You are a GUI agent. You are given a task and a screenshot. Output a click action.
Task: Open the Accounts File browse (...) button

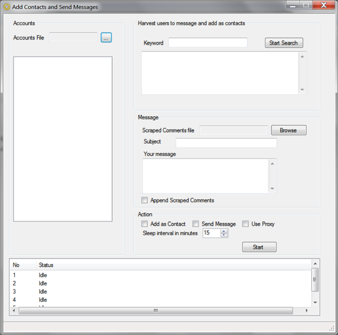tap(106, 38)
